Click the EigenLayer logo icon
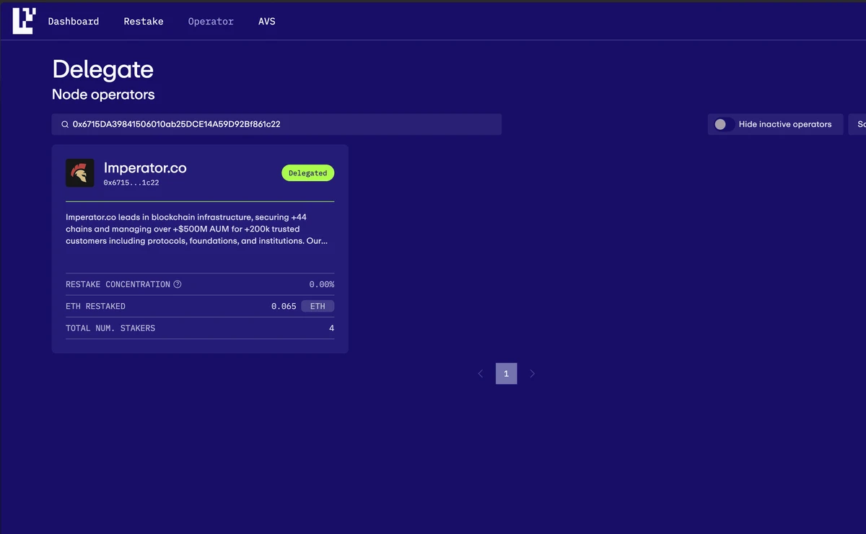The width and height of the screenshot is (866, 534). point(23,21)
